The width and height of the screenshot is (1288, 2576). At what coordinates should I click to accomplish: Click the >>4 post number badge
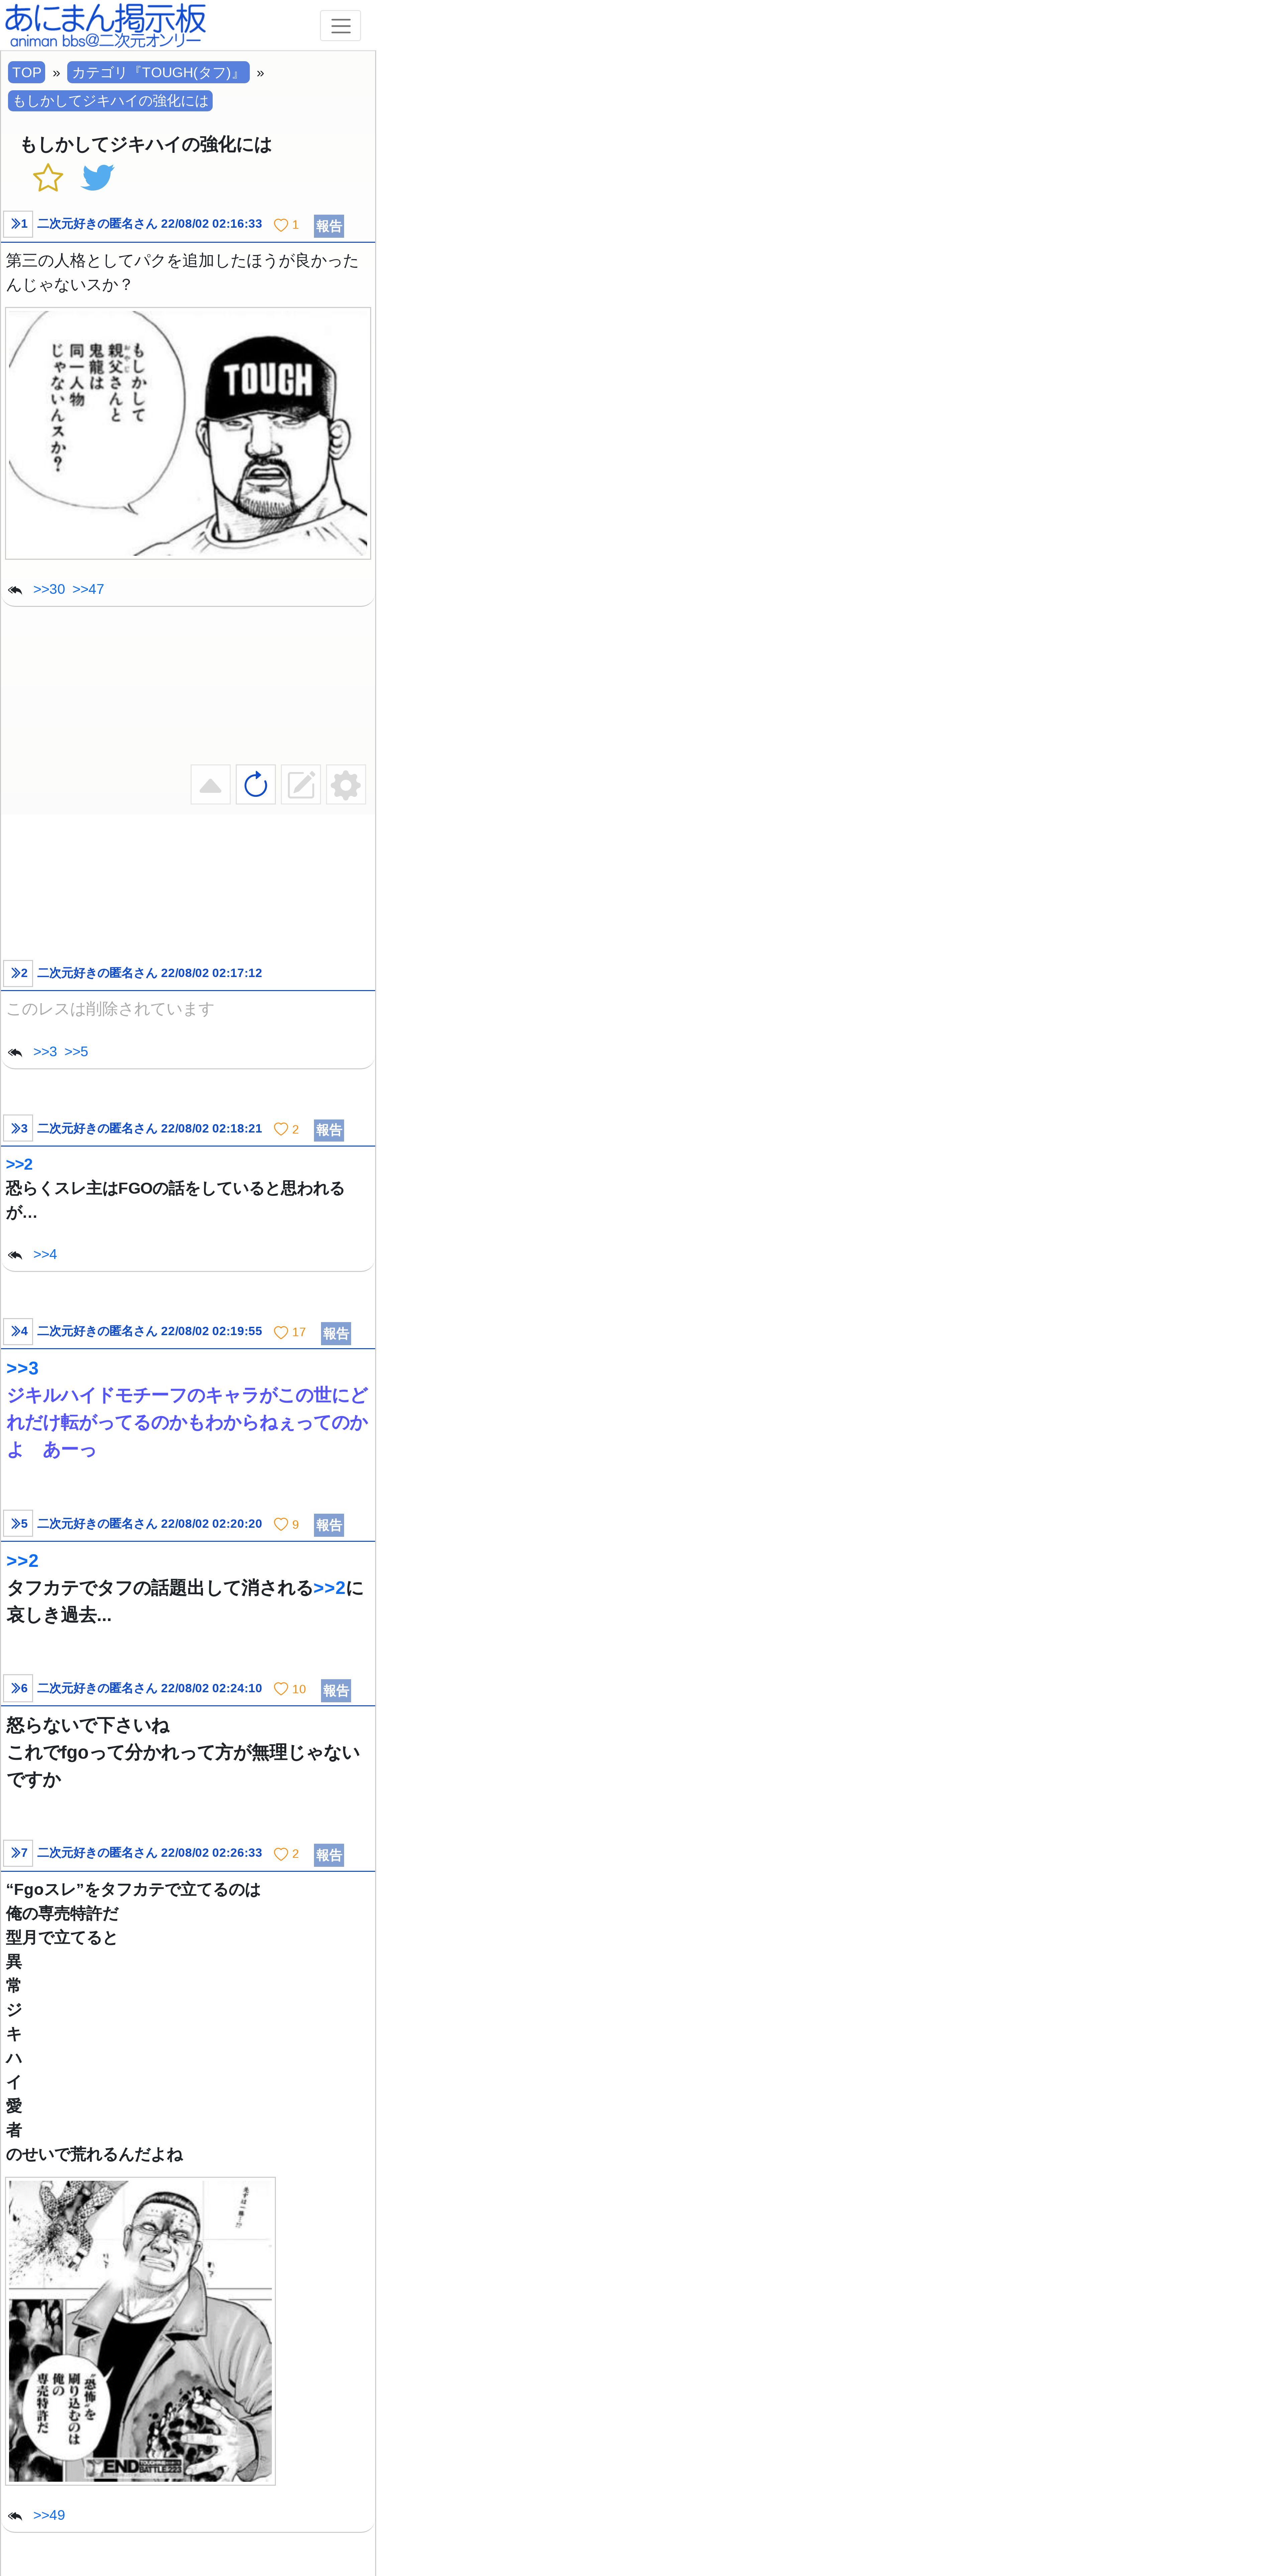[x=18, y=1331]
